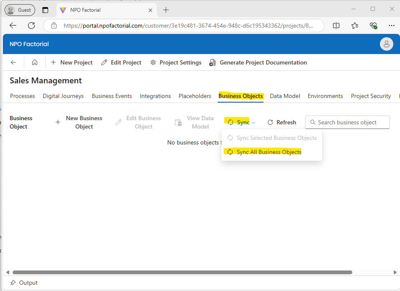Click the Generate Project Documentation icon
This screenshot has height=291, width=400.
pyautogui.click(x=213, y=62)
